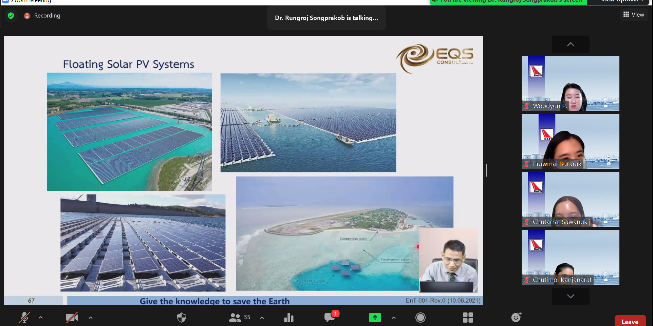Open the View layout menu
Image resolution: width=653 pixels, height=326 pixels.
(x=634, y=15)
